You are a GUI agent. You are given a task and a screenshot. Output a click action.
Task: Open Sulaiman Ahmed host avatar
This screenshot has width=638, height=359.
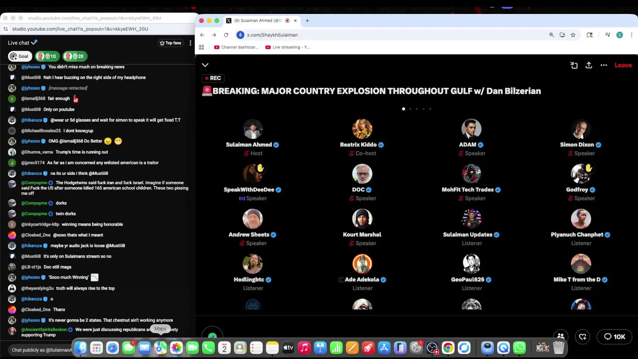pos(253,129)
